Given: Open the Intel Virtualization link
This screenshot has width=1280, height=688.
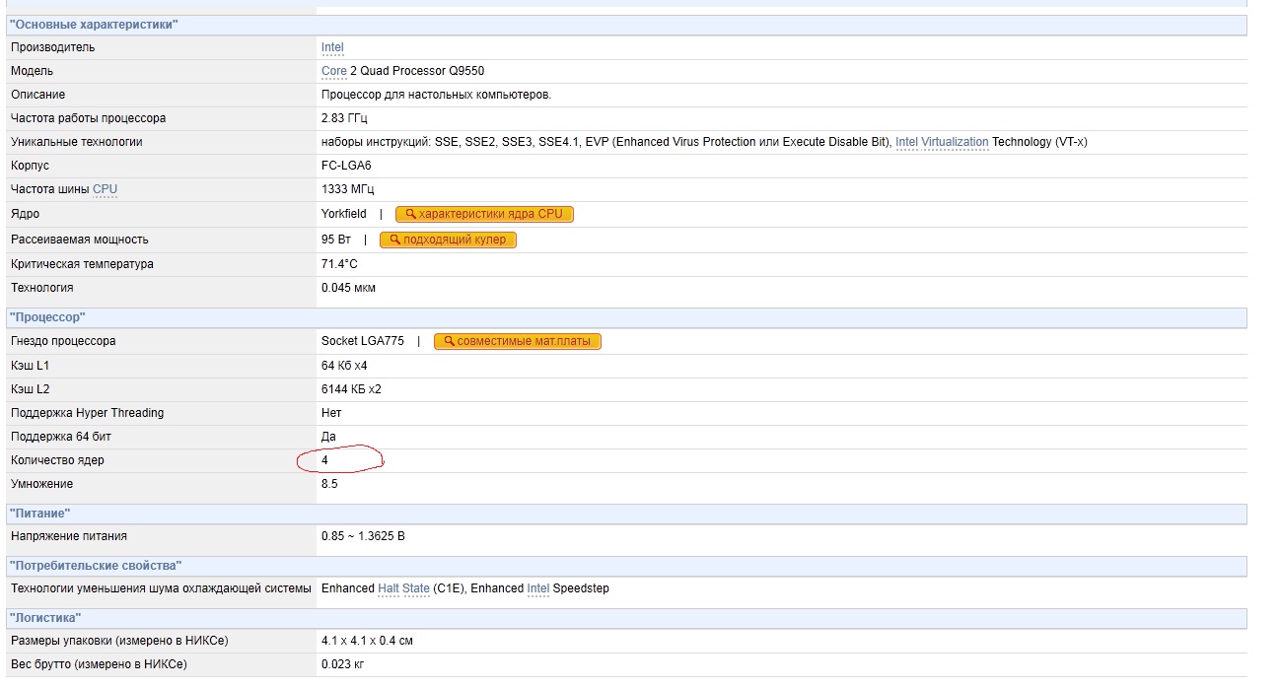Looking at the screenshot, I should tap(942, 142).
